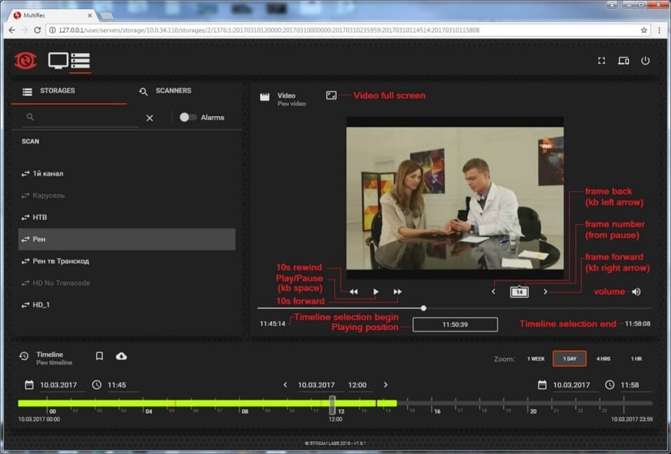Select Рен тв Транскод channel
The height and width of the screenshot is (454, 671).
click(x=127, y=261)
